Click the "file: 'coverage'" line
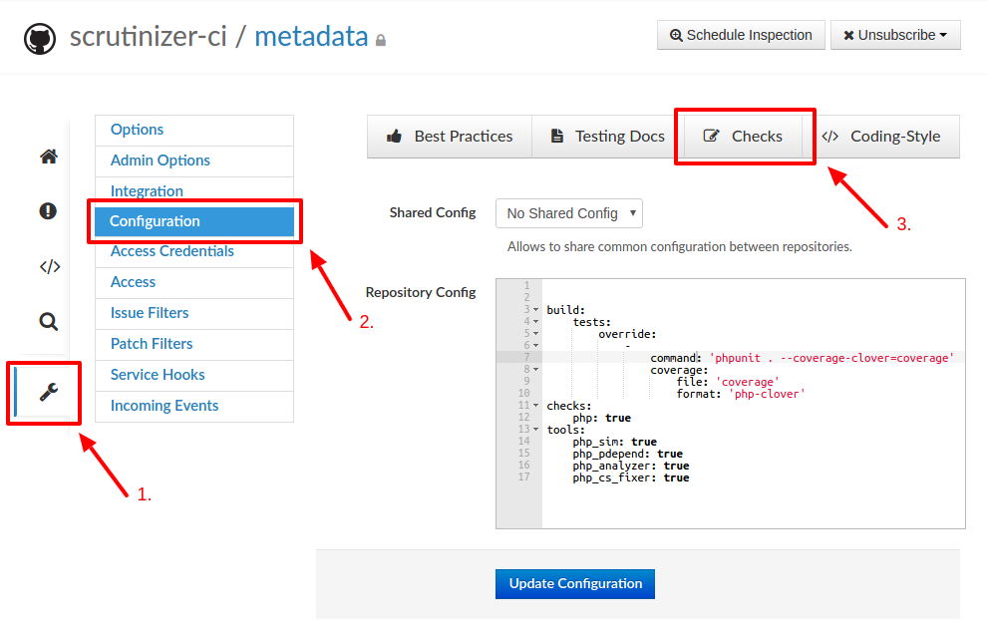Viewport: 987px width, 635px height. coord(728,382)
